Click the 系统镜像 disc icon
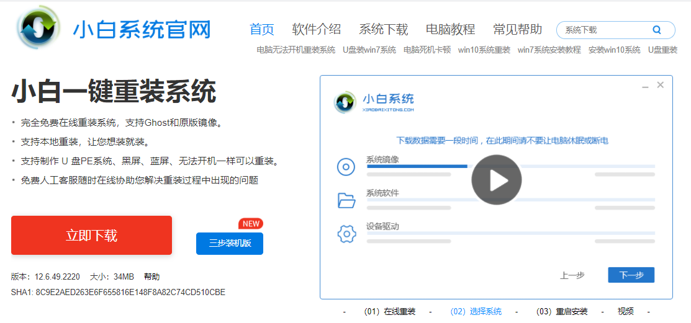691x323 pixels. [346, 167]
